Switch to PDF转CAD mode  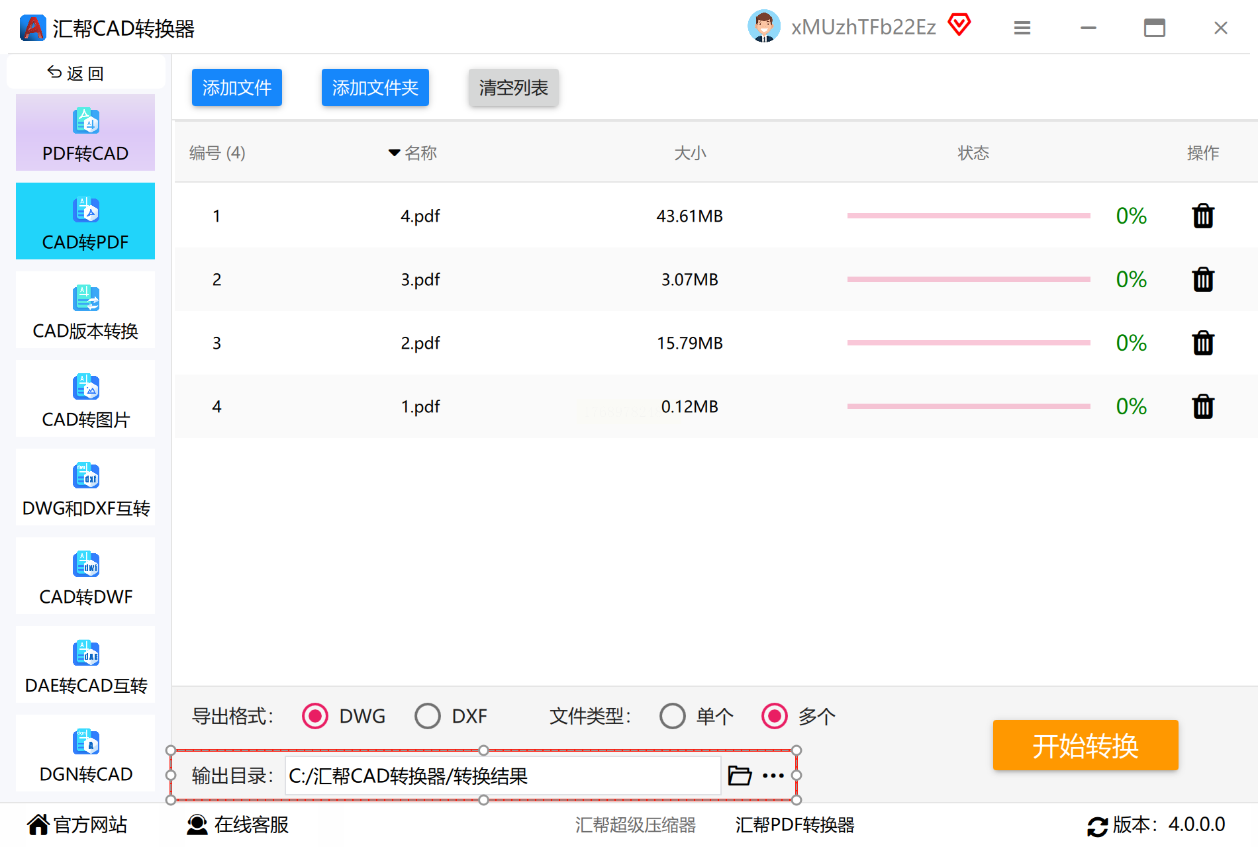tap(85, 132)
